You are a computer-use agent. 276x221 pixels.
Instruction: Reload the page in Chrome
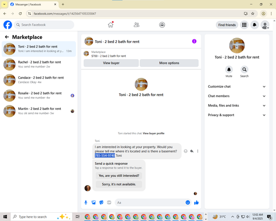pyautogui.click(x=20, y=14)
